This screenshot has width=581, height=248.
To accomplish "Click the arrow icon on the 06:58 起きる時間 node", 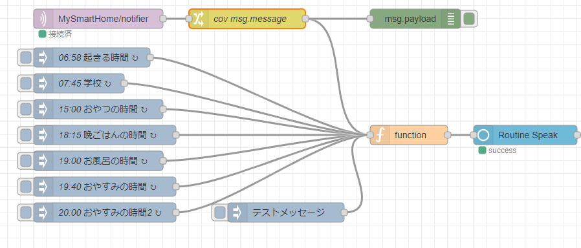I will click(x=43, y=57).
